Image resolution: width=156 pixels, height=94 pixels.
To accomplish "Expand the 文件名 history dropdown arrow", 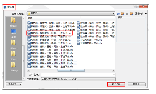I will click(114, 75).
